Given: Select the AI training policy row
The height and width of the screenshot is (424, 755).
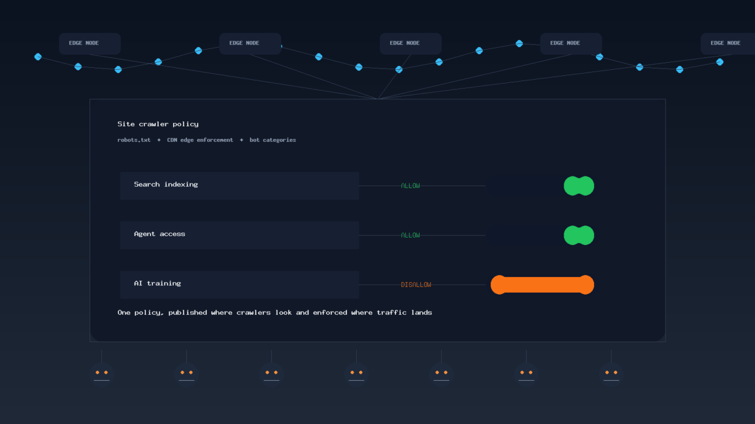Looking at the screenshot, I should click(240, 285).
